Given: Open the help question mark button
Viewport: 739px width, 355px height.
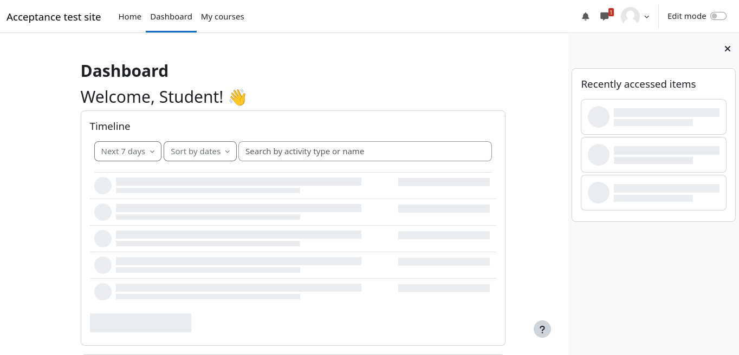Looking at the screenshot, I should click(x=542, y=329).
